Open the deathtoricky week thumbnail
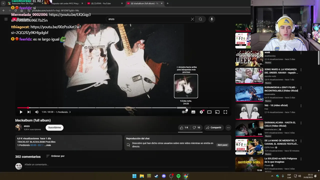The width and height of the screenshot is (320, 180). tap(249, 58)
